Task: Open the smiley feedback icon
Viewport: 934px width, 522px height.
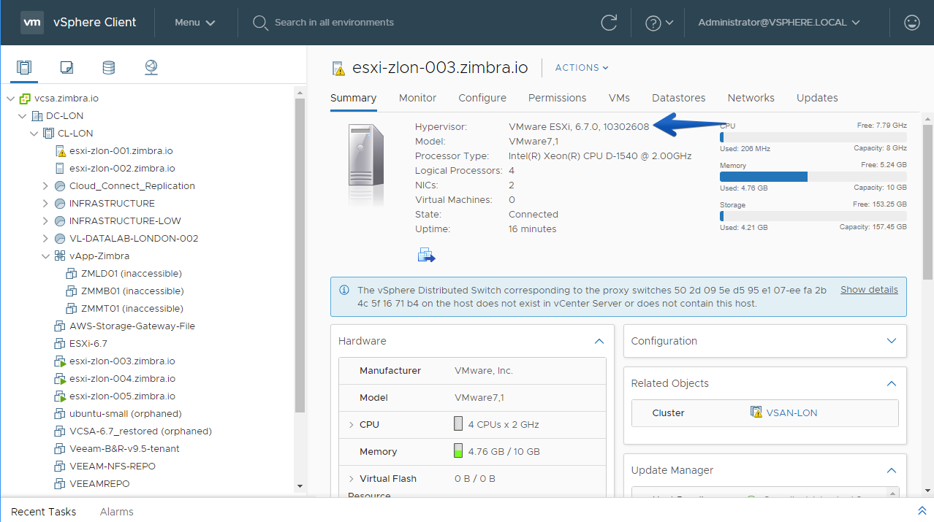Action: [911, 23]
